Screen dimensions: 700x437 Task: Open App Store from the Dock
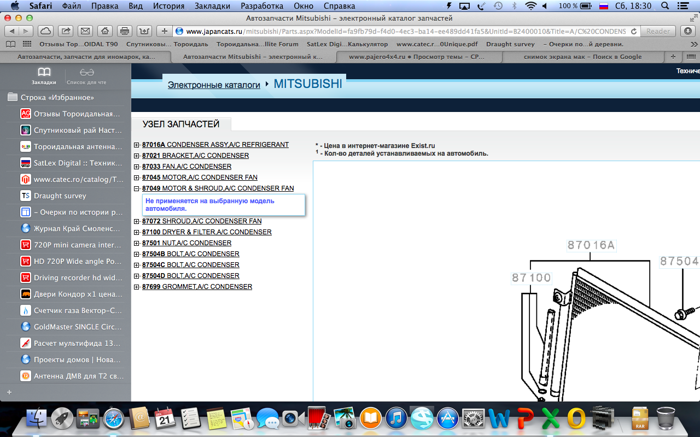pos(448,419)
